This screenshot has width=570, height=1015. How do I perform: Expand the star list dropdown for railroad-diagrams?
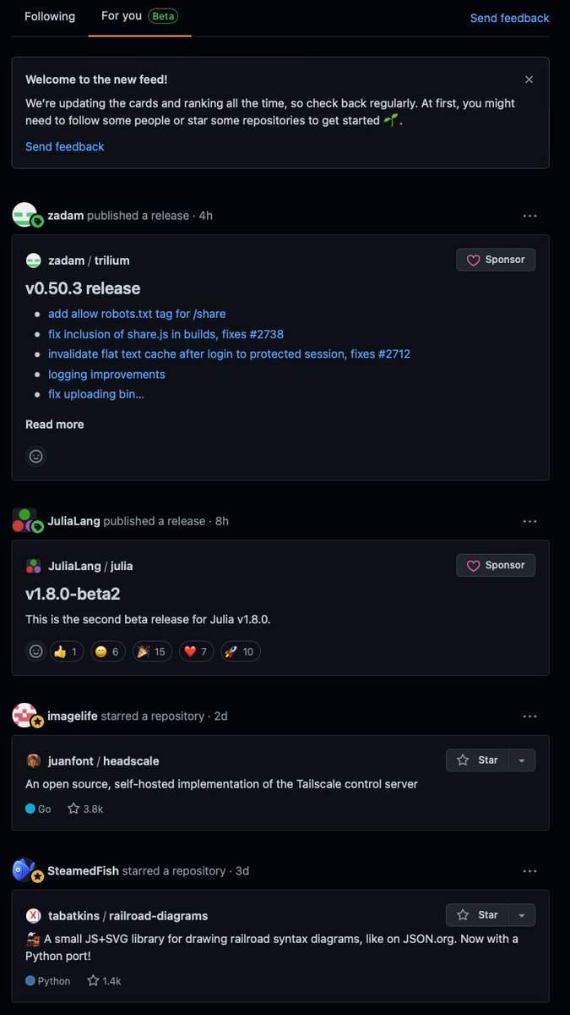522,915
